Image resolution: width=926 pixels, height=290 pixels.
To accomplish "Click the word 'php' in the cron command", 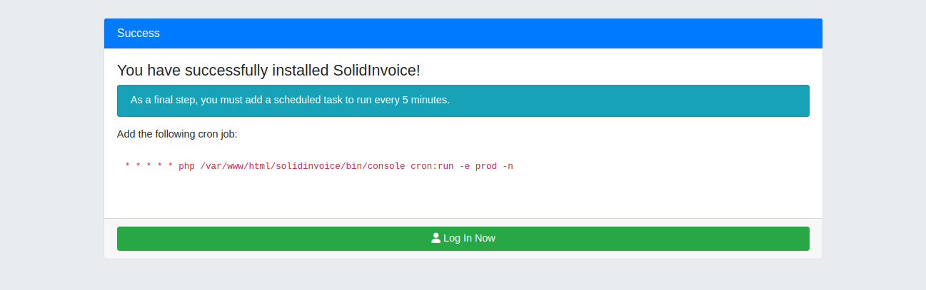I will [186, 167].
